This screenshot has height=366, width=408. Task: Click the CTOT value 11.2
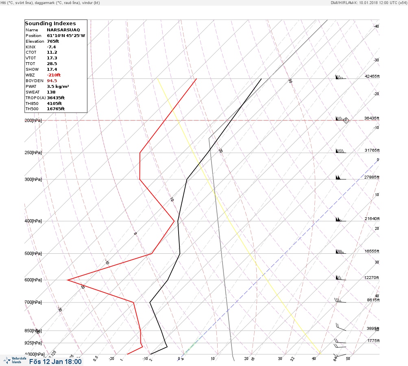(x=52, y=52)
